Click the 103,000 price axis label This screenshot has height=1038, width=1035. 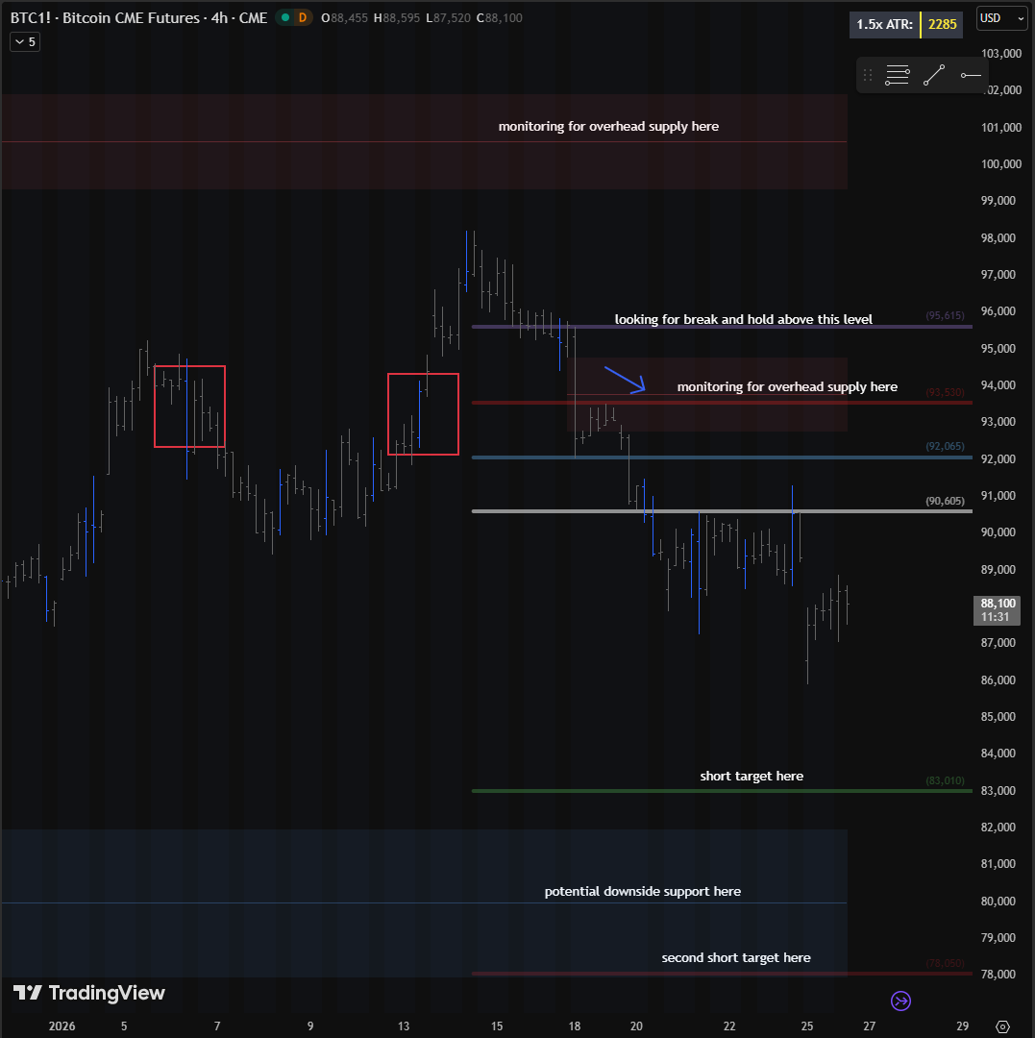[1001, 53]
